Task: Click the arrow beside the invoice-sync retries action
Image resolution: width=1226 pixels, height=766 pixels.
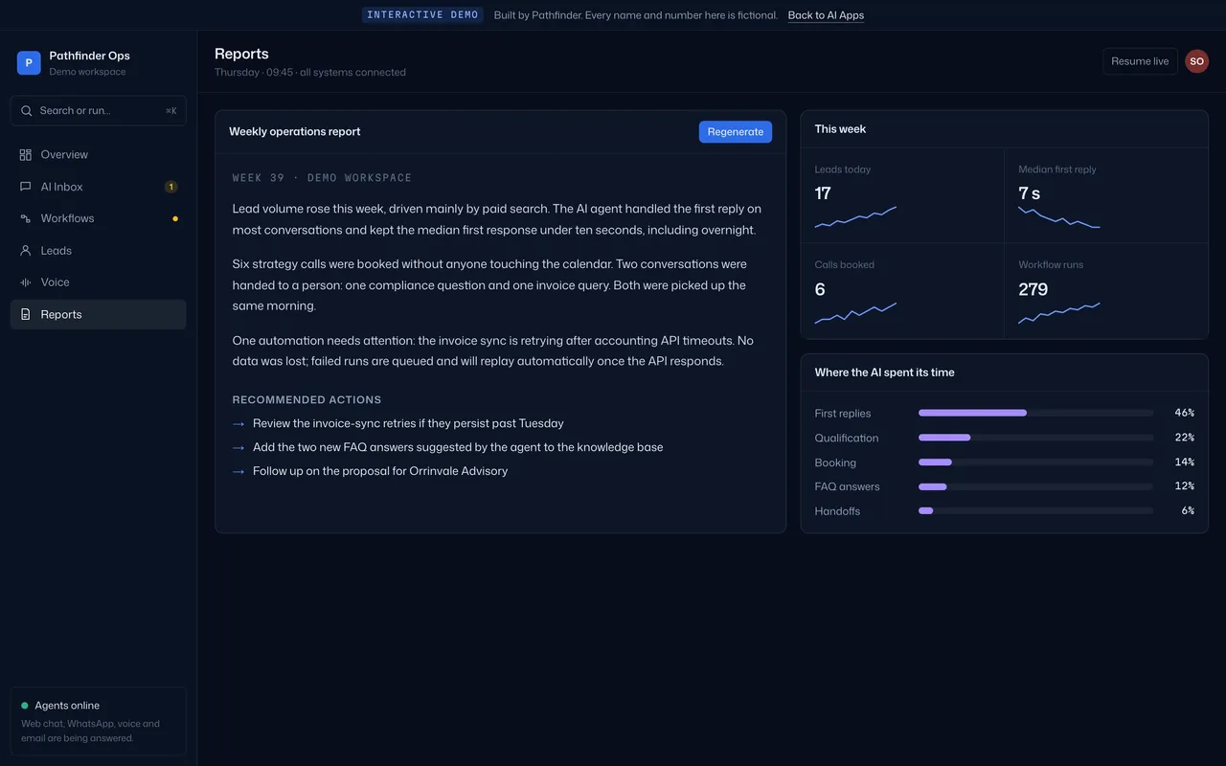Action: (x=238, y=424)
